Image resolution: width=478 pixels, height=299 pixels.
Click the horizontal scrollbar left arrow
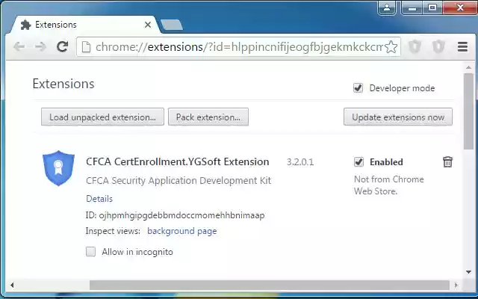pyautogui.click(x=12, y=286)
